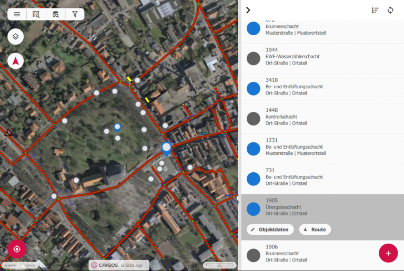Open Objektdaten for shaft 1905
The width and height of the screenshot is (404, 271).
[x=270, y=230]
